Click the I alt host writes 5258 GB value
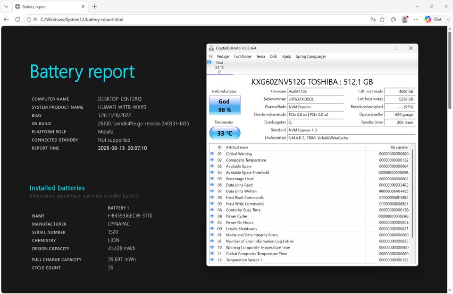 pyautogui.click(x=400, y=99)
